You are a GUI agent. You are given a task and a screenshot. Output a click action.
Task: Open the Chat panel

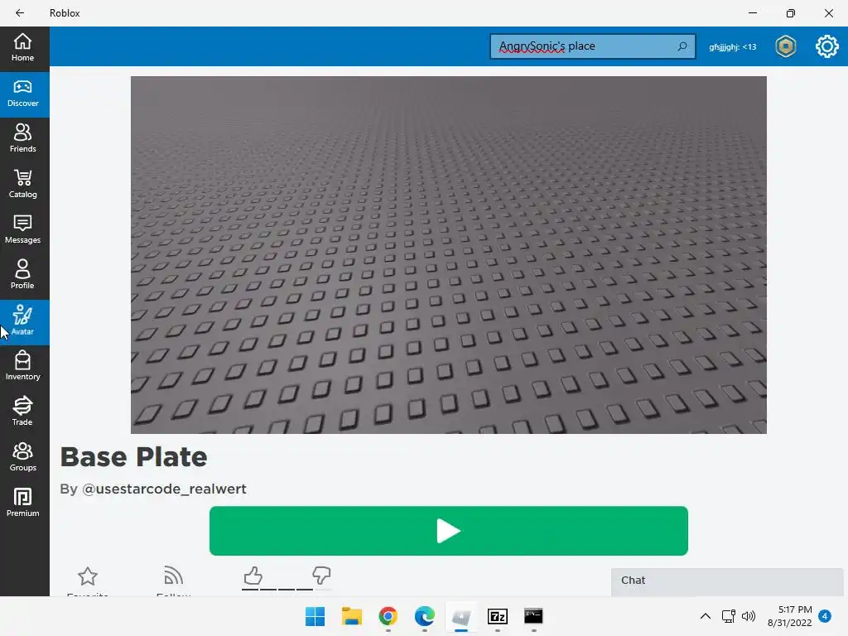coord(727,581)
